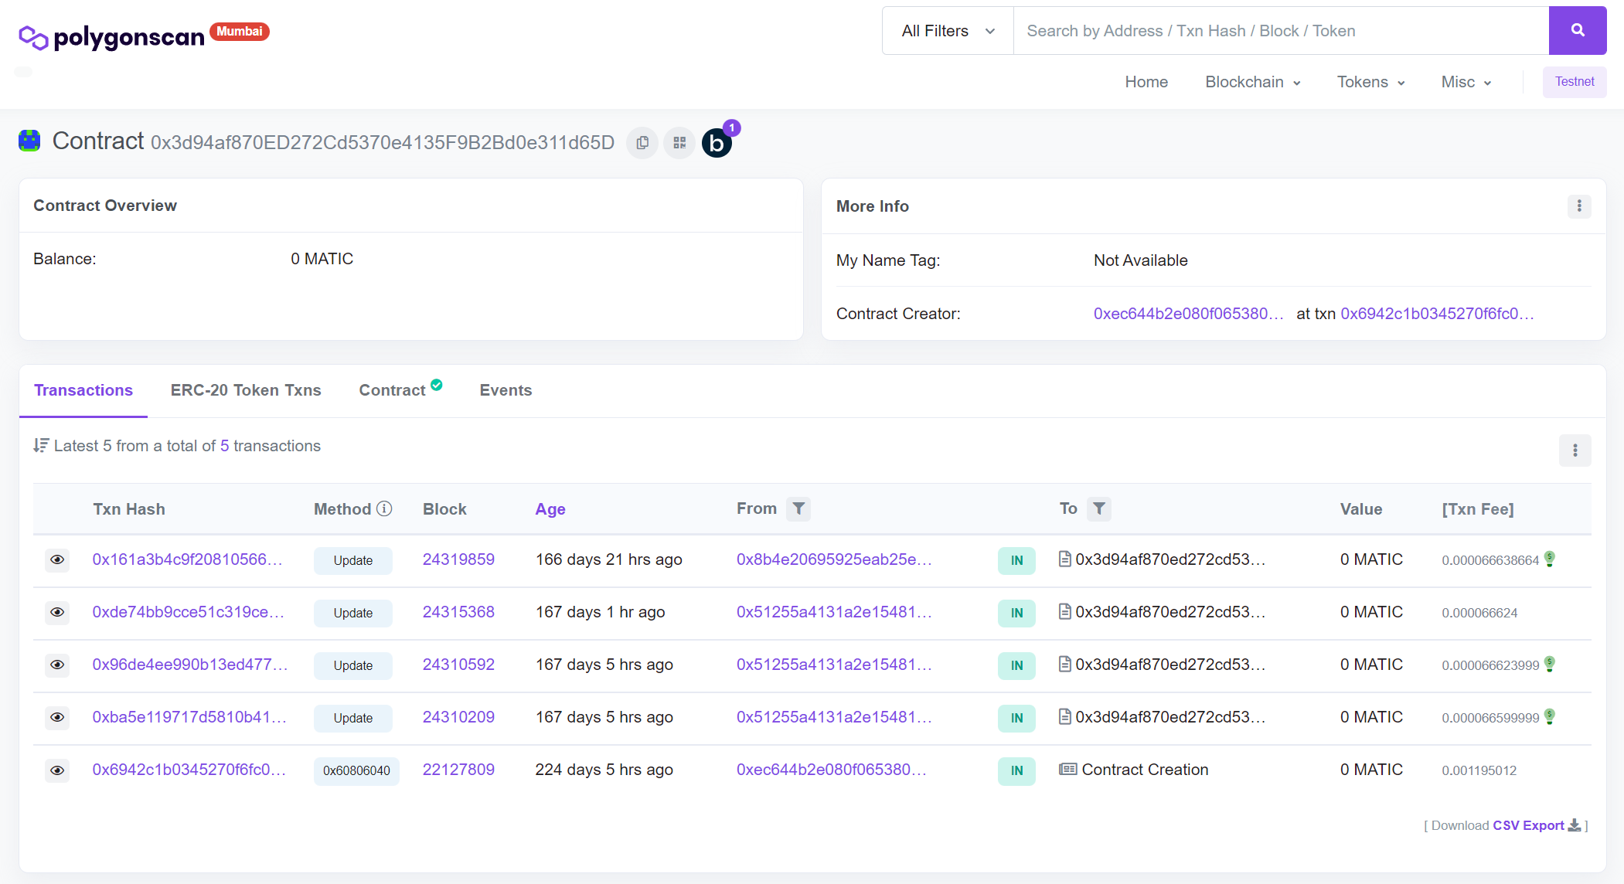Screen dimensions: 1624x884
Task: Click contract file icon in row 24319859
Action: 1065,559
